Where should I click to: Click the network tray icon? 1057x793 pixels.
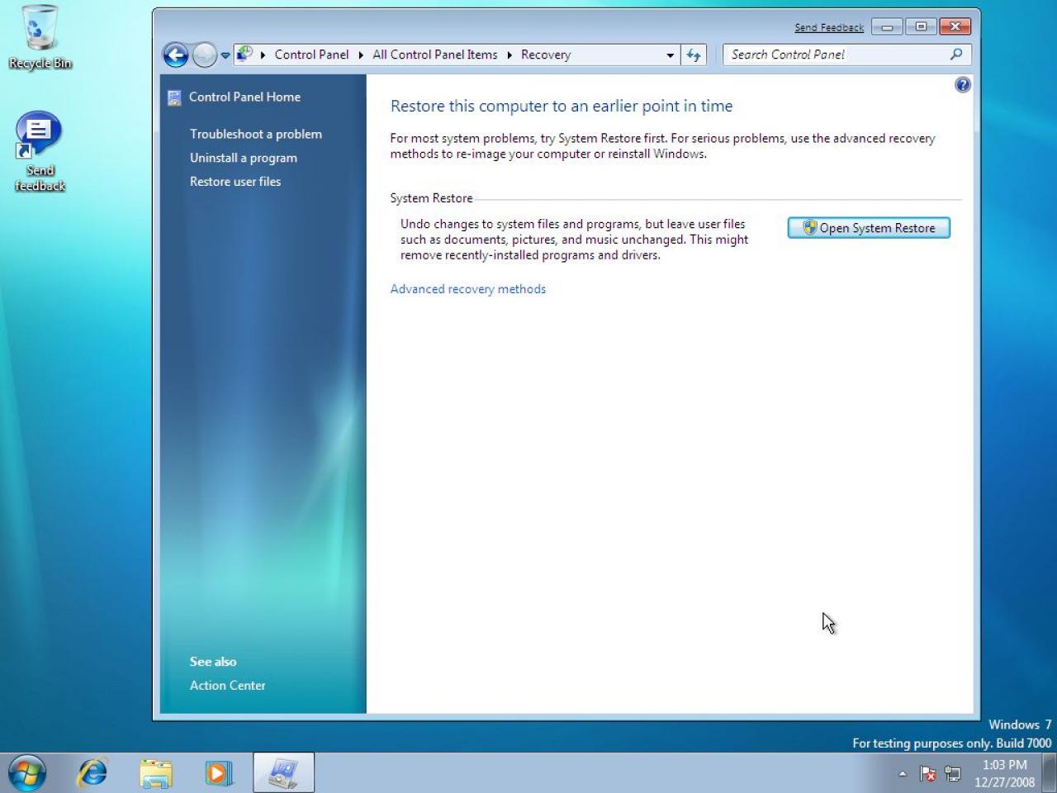pos(953,774)
